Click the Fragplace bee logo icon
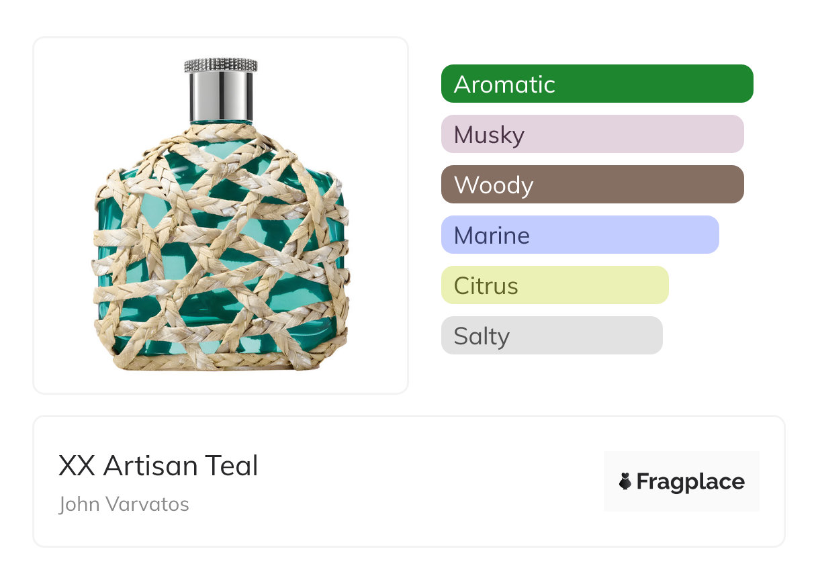The image size is (818, 580). click(625, 481)
